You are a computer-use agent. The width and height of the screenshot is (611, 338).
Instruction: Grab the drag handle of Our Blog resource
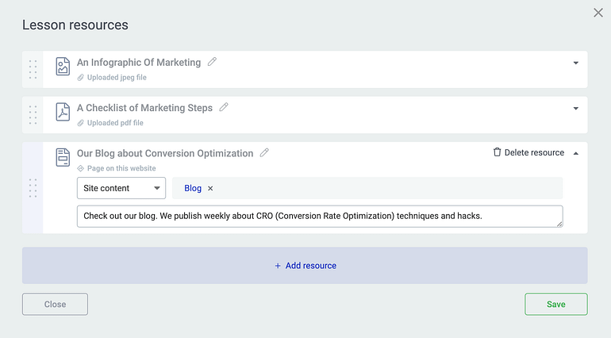[x=33, y=188]
